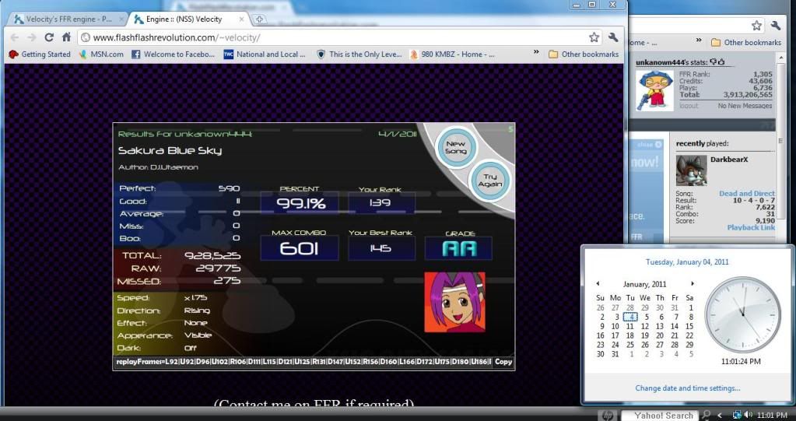Go to next month in calendar
This screenshot has width=796, height=421.
coord(692,284)
